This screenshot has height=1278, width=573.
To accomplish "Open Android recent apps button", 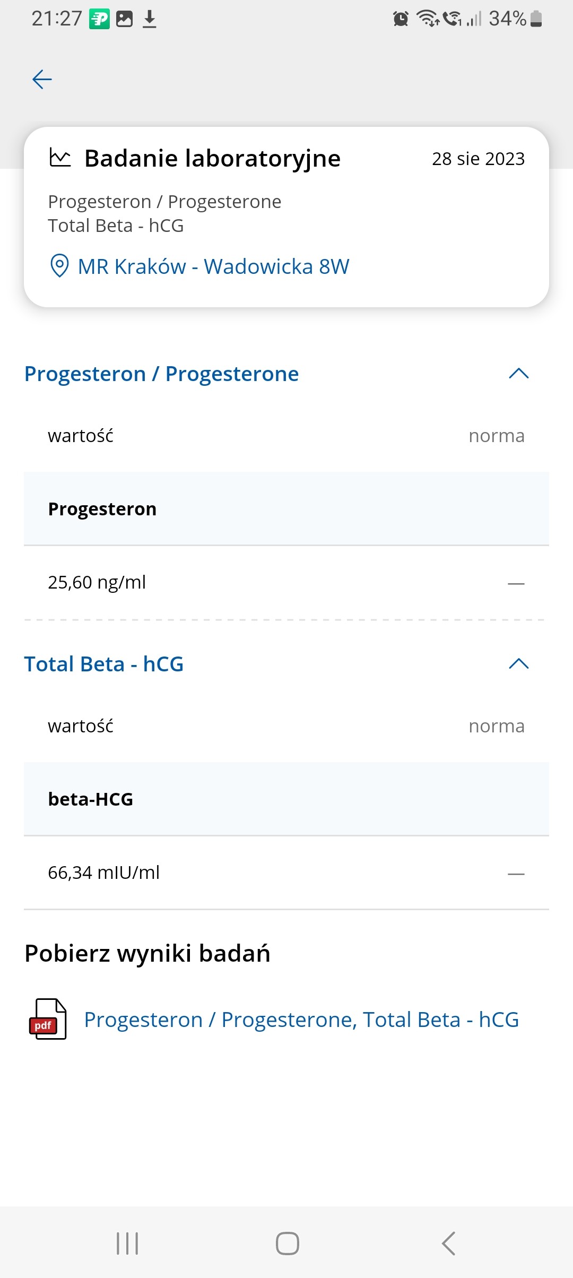I will tap(127, 1244).
